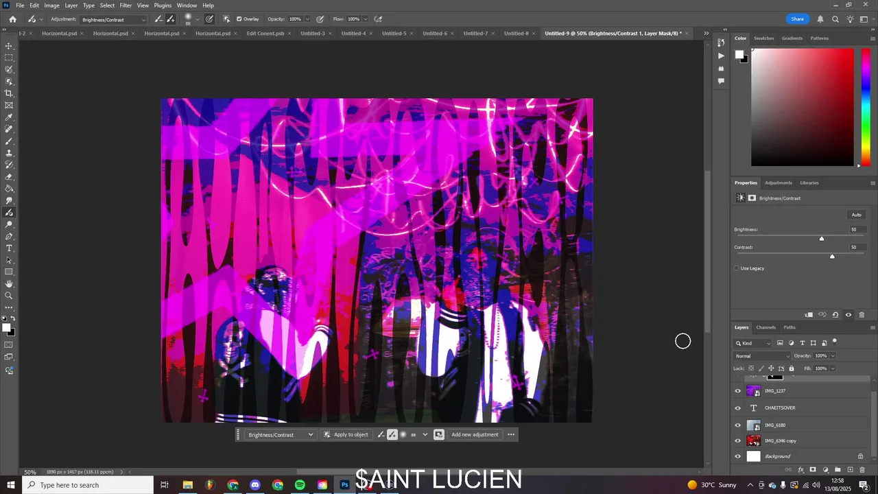Click the lock all layers icon
878x494 pixels.
792,368
